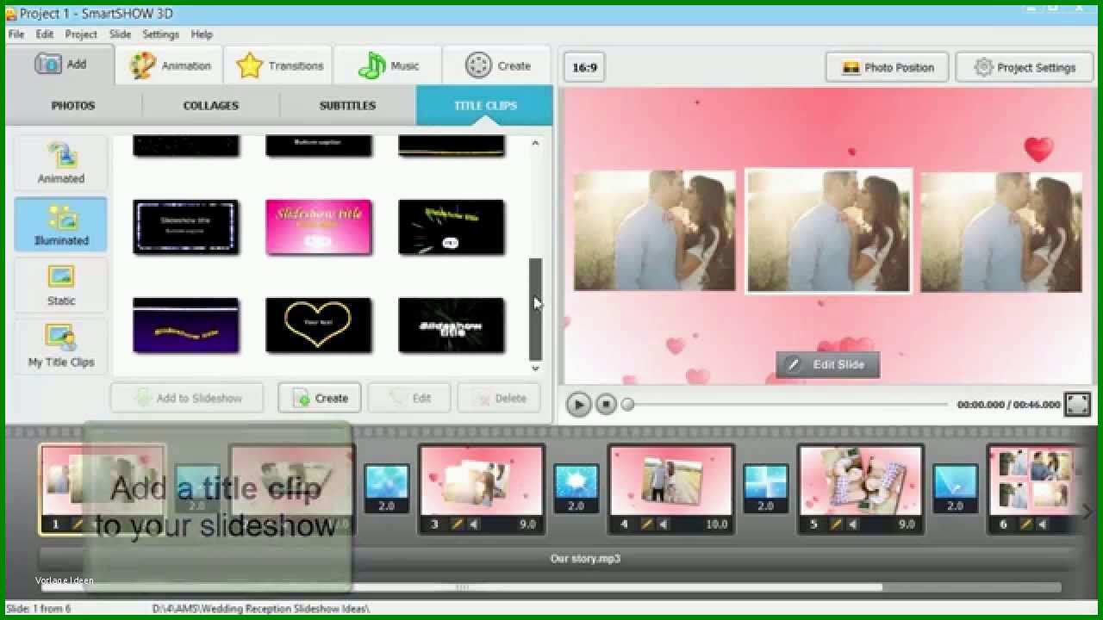This screenshot has height=620, width=1103.
Task: Open the My Title Clips category
Action: [61, 346]
